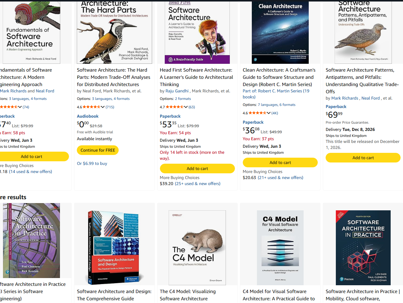Viewport: 403px width, 303px height.
Task: Click the star rating icons for Head First Software Architecture
Action: click(175, 107)
